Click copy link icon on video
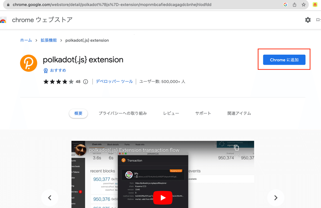This screenshot has width=321, height=208. pos(236,148)
